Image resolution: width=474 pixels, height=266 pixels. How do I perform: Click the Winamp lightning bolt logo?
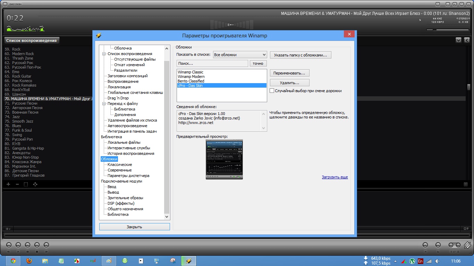pos(467,245)
